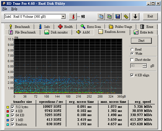Click the yellow 512 bytes color swatch
The image size is (162, 131).
coord(8,107)
